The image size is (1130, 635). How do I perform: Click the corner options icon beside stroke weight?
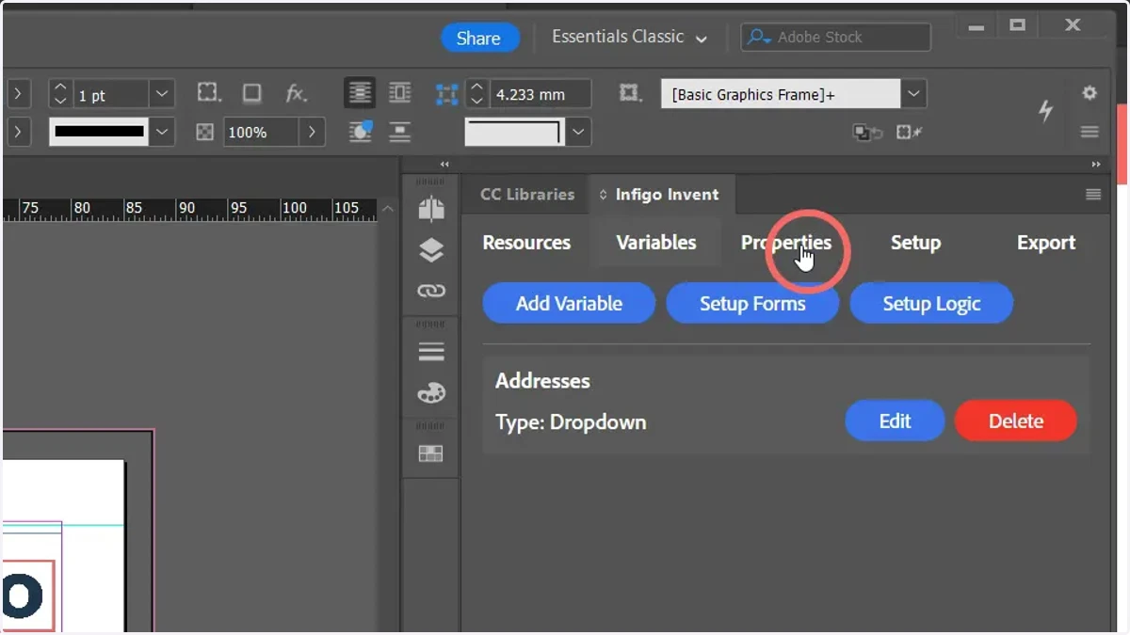pos(209,93)
